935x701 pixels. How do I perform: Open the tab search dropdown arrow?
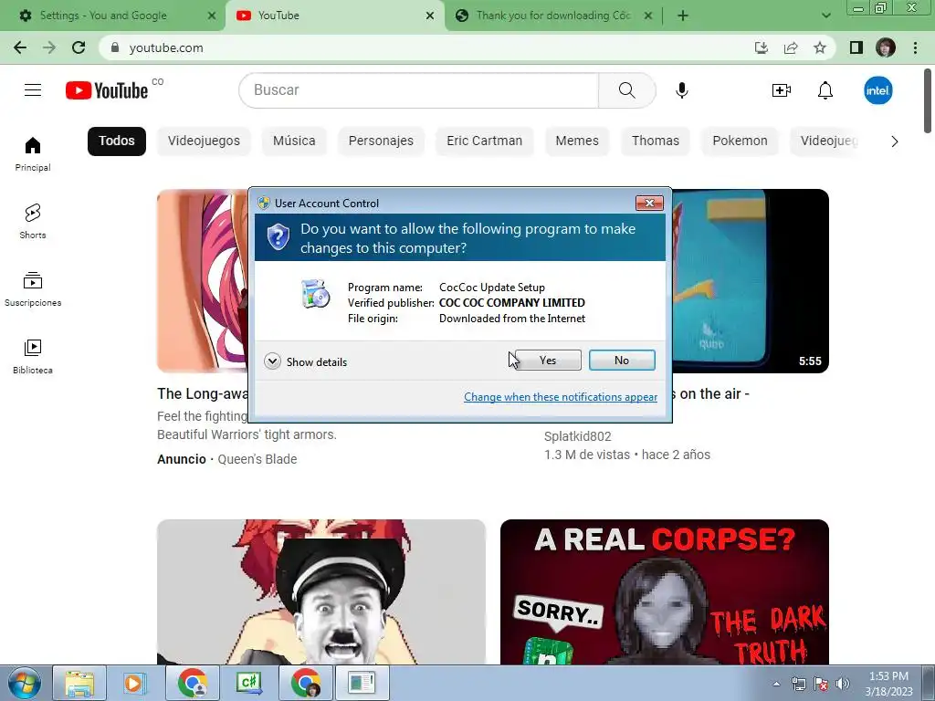tap(825, 16)
